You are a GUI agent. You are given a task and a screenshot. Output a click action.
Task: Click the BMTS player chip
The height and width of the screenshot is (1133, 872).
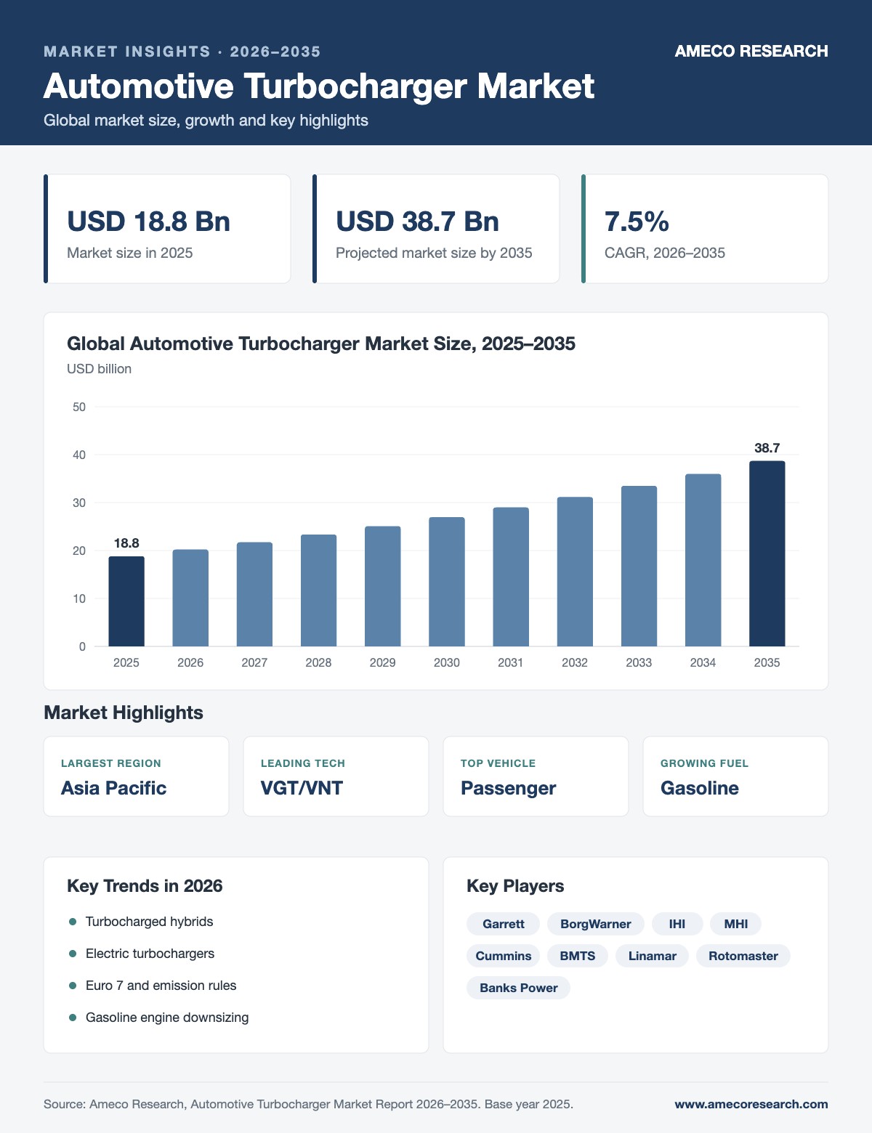[578, 956]
